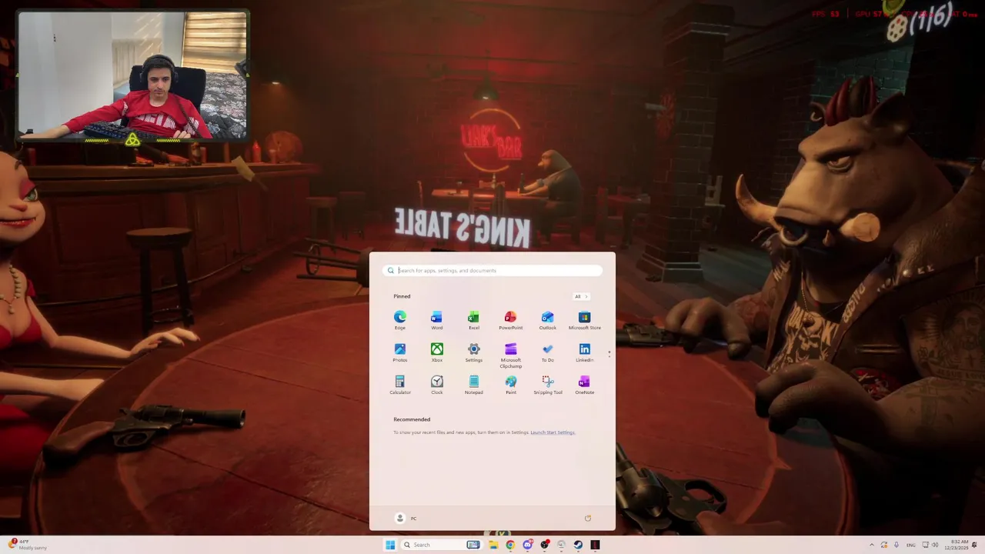Open Settings gear in pinned apps
The image size is (985, 554).
[474, 353]
